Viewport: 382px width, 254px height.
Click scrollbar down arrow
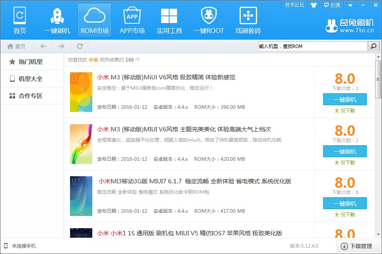[x=378, y=235]
